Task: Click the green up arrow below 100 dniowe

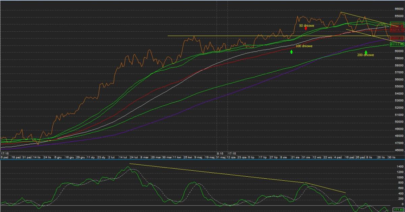Action: point(291,51)
